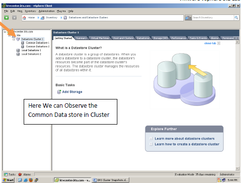The height and width of the screenshot is (183, 241).
Task: Click the Home icon in breadcrumb
Action: [x=24, y=18]
